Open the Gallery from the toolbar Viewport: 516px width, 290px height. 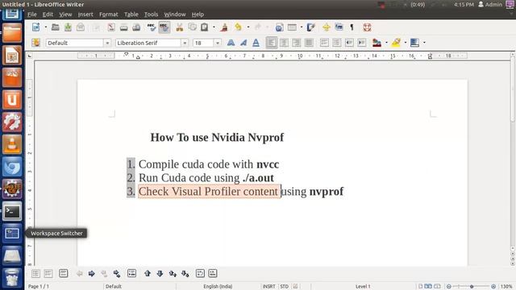tap(339, 27)
